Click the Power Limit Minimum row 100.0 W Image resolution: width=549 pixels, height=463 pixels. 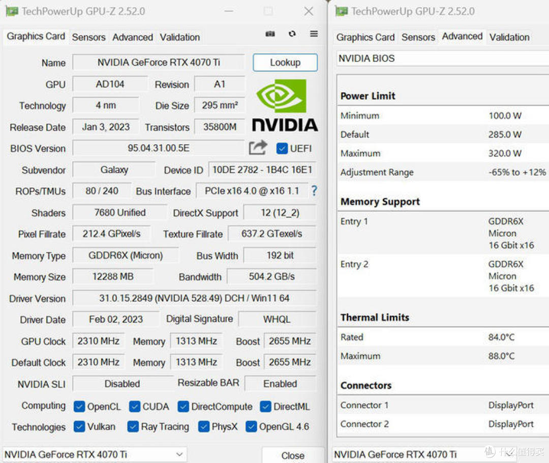click(x=443, y=115)
